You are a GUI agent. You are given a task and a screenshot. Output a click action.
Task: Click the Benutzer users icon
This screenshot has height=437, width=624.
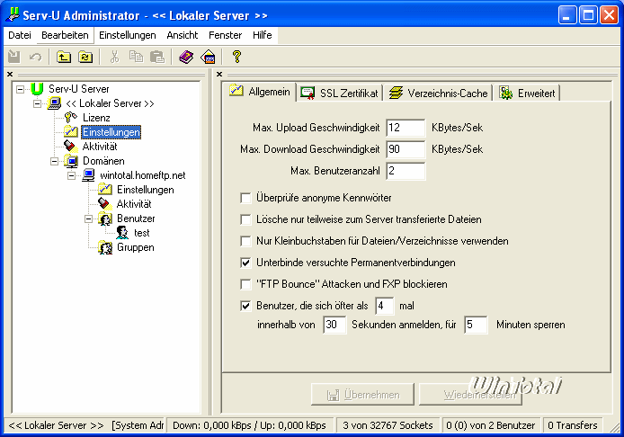[x=105, y=218]
